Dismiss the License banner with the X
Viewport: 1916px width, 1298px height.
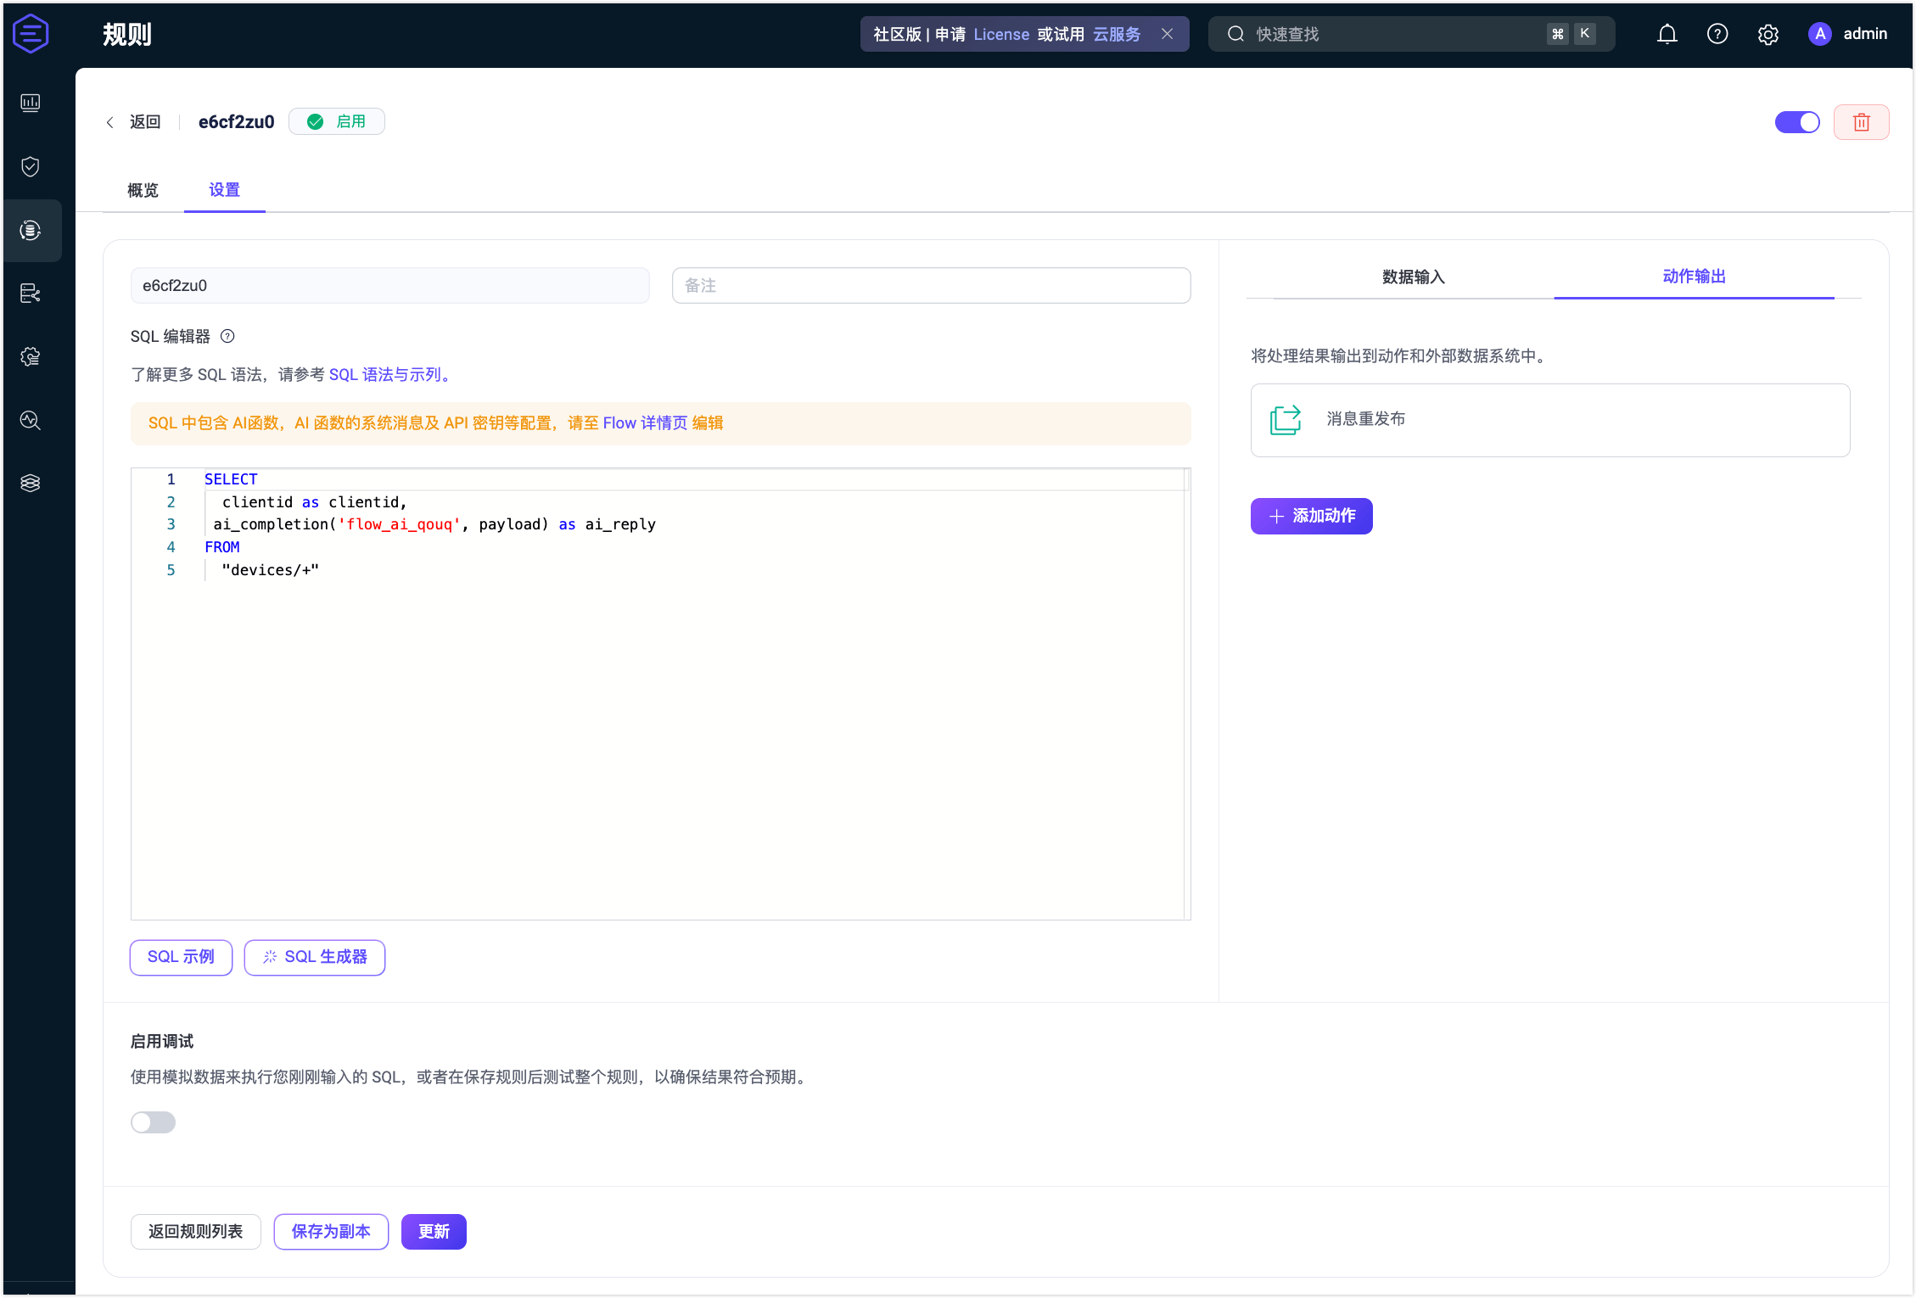pos(1168,34)
